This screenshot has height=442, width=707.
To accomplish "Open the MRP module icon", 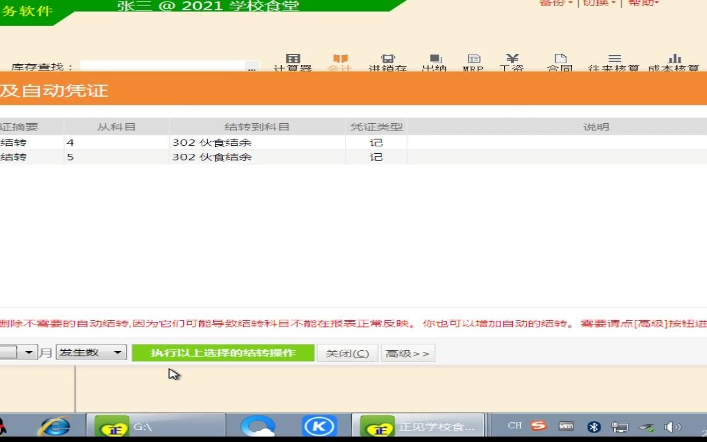I will point(474,63).
